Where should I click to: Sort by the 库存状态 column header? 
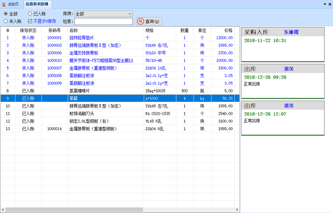pos(28,30)
